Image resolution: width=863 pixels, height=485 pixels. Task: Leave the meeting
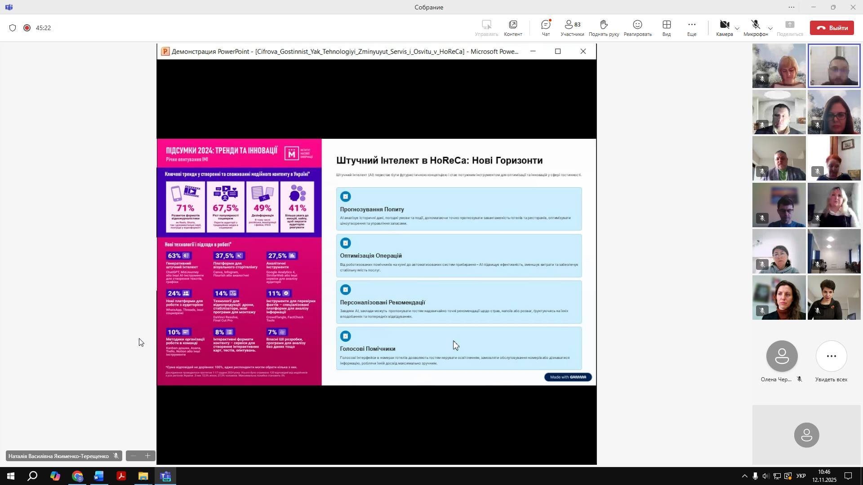click(x=831, y=28)
